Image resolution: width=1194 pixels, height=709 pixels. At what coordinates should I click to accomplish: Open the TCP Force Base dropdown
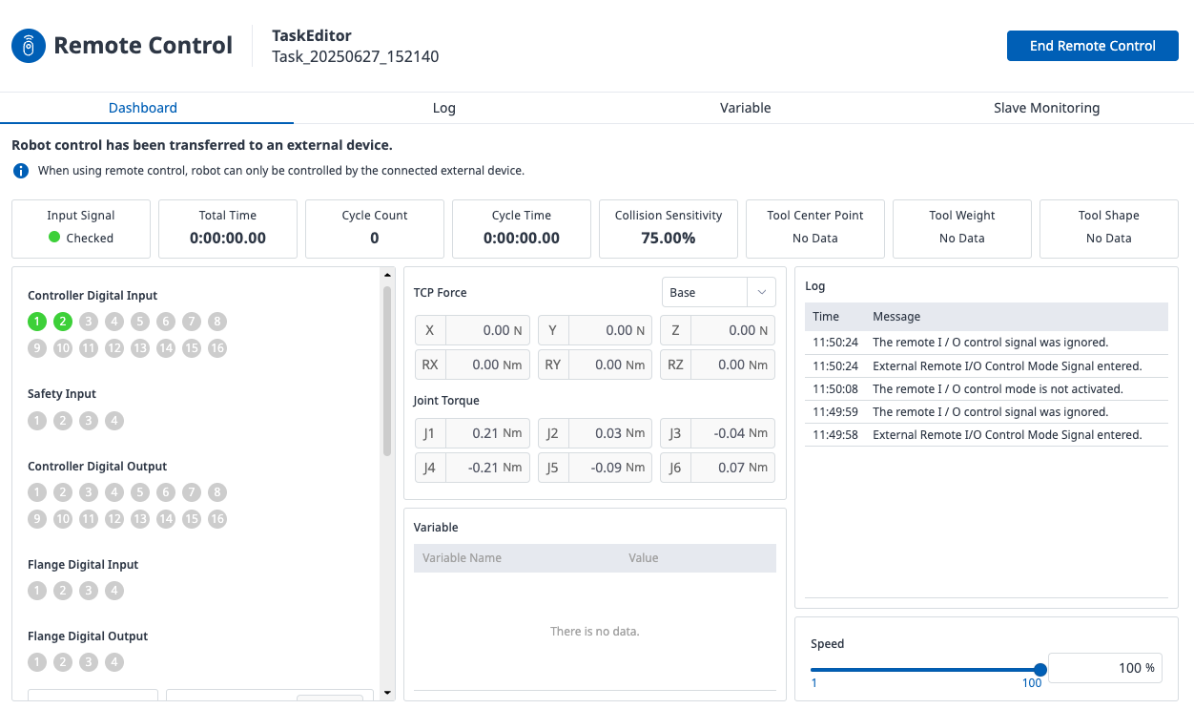coord(718,292)
